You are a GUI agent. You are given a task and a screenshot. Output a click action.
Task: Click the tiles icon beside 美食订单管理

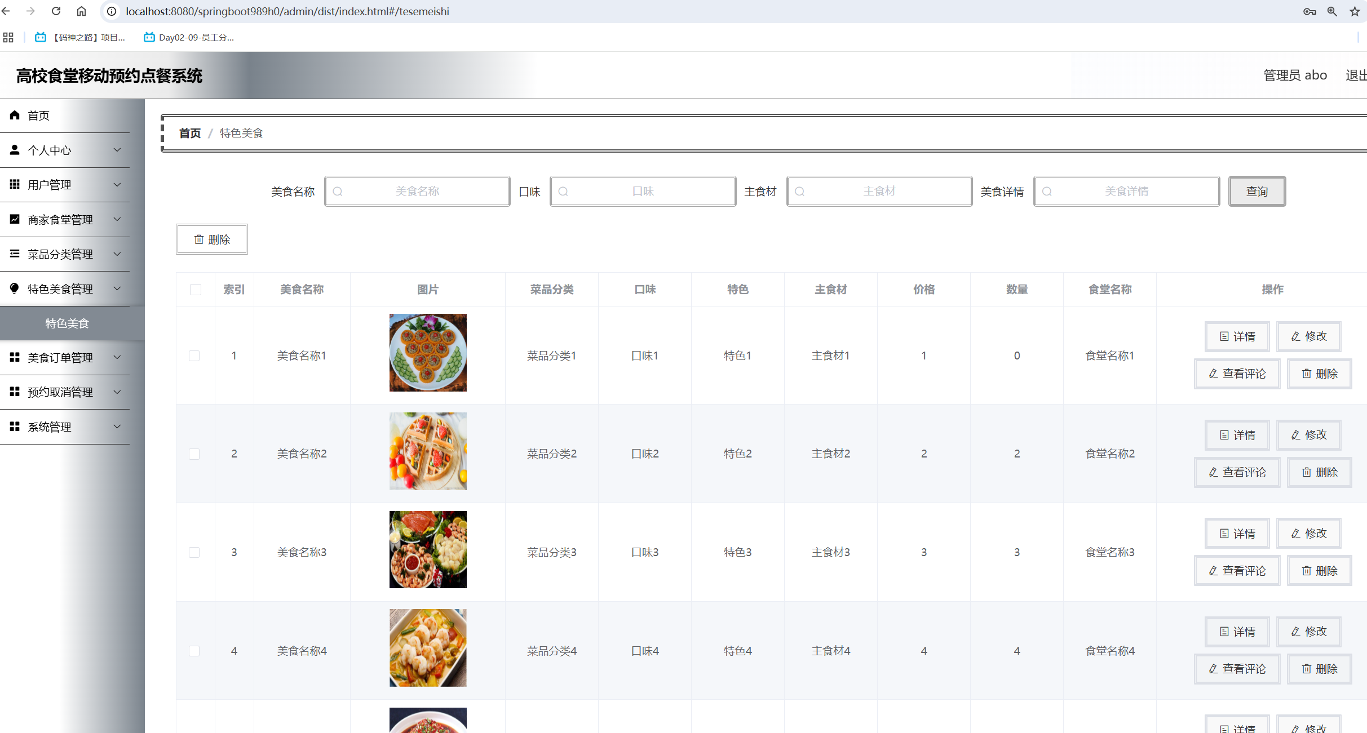click(x=15, y=357)
